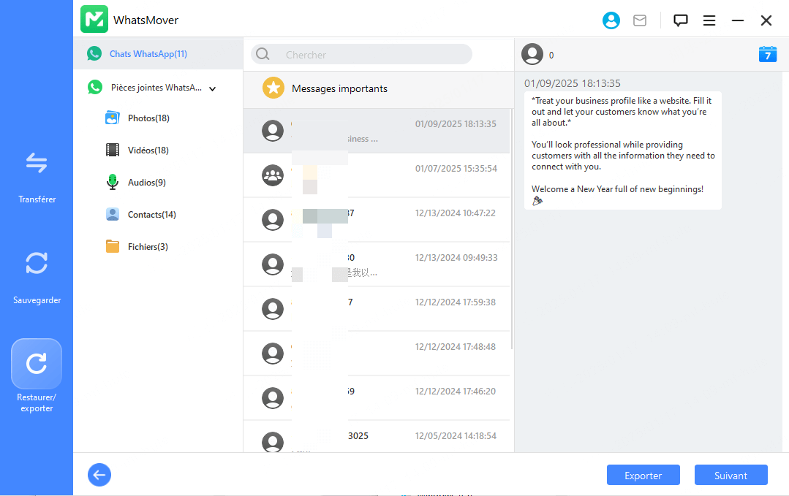Show the Contacts(14) list
This screenshot has width=789, height=496.
(x=151, y=215)
